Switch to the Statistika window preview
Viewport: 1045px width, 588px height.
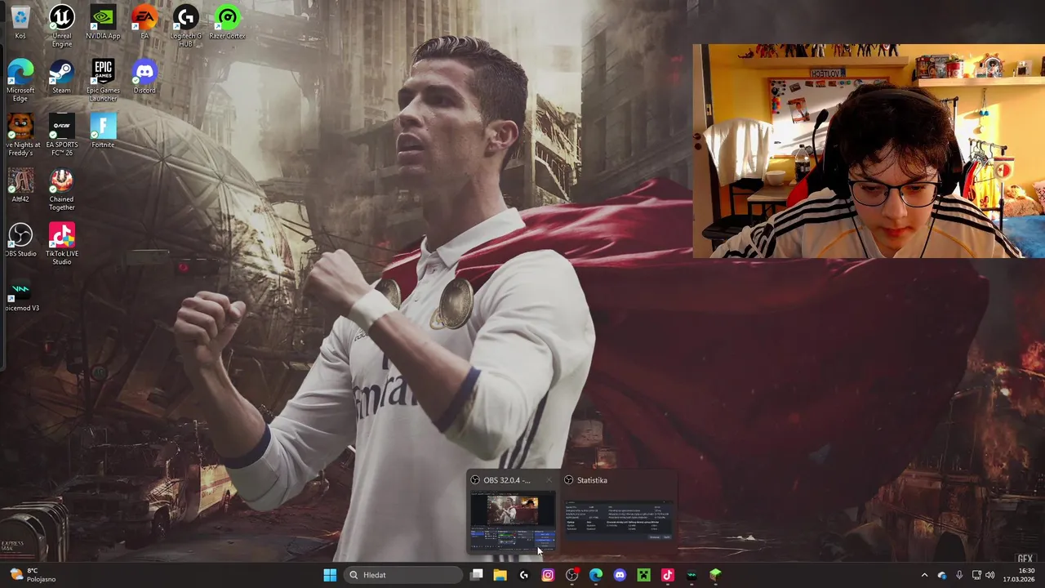(620, 511)
